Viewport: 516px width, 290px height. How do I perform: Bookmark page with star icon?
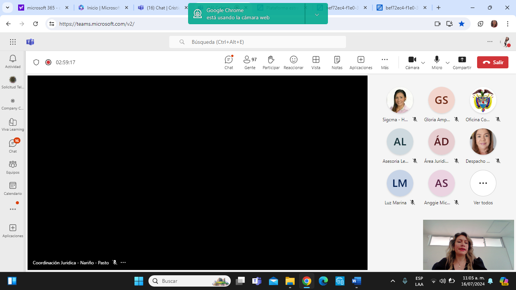click(462, 24)
